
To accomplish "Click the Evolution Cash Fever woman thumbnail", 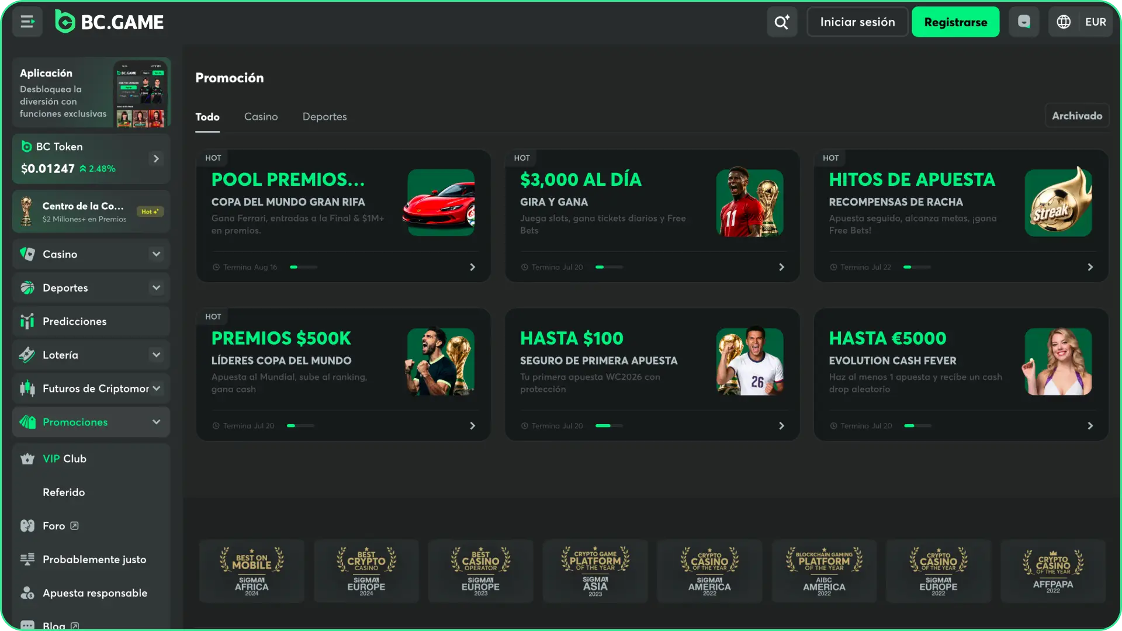I will [1058, 362].
